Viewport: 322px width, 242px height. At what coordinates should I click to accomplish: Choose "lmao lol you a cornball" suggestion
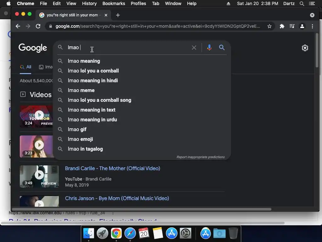(x=142, y=71)
